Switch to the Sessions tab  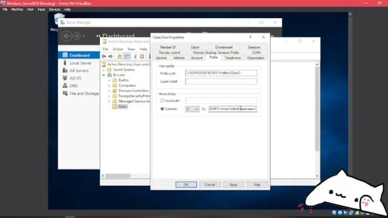click(254, 47)
